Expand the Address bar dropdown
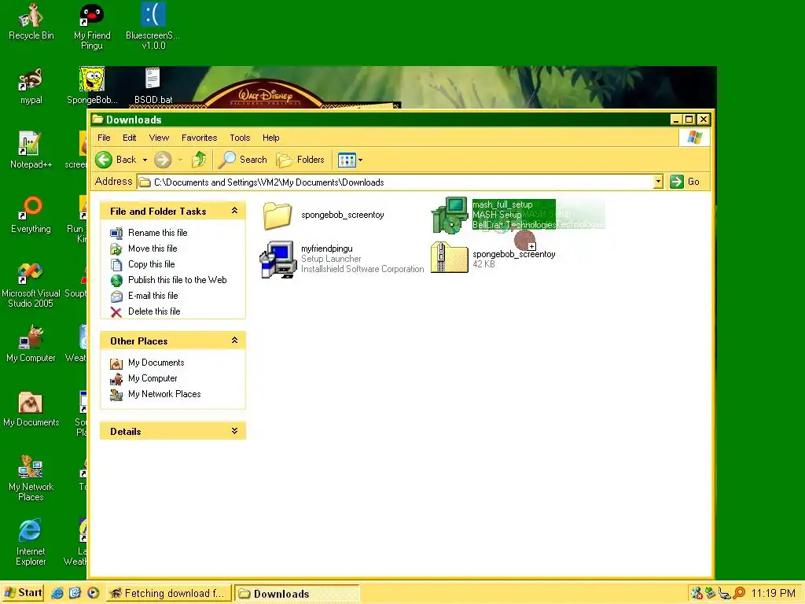The width and height of the screenshot is (805, 604). pos(658,182)
